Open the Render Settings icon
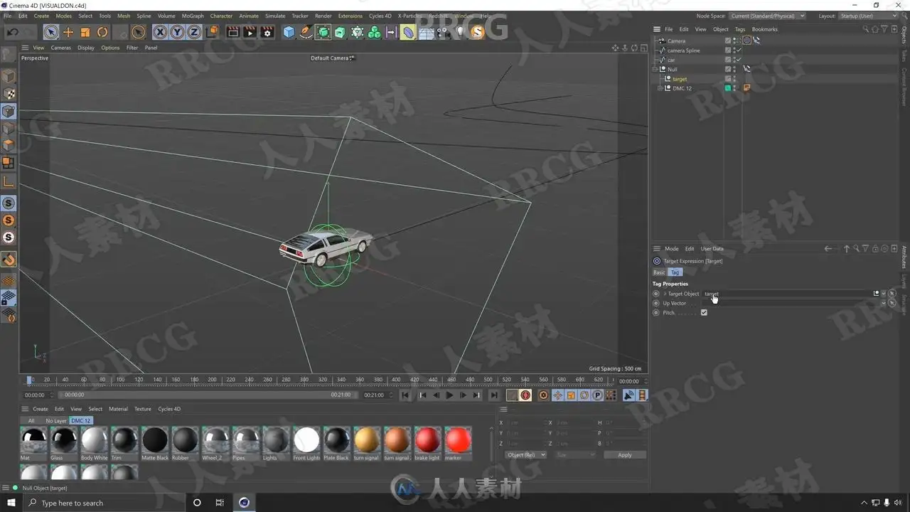The width and height of the screenshot is (910, 512). (x=267, y=32)
